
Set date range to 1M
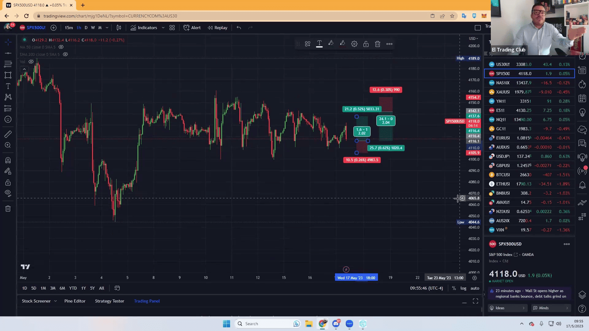pos(43,288)
